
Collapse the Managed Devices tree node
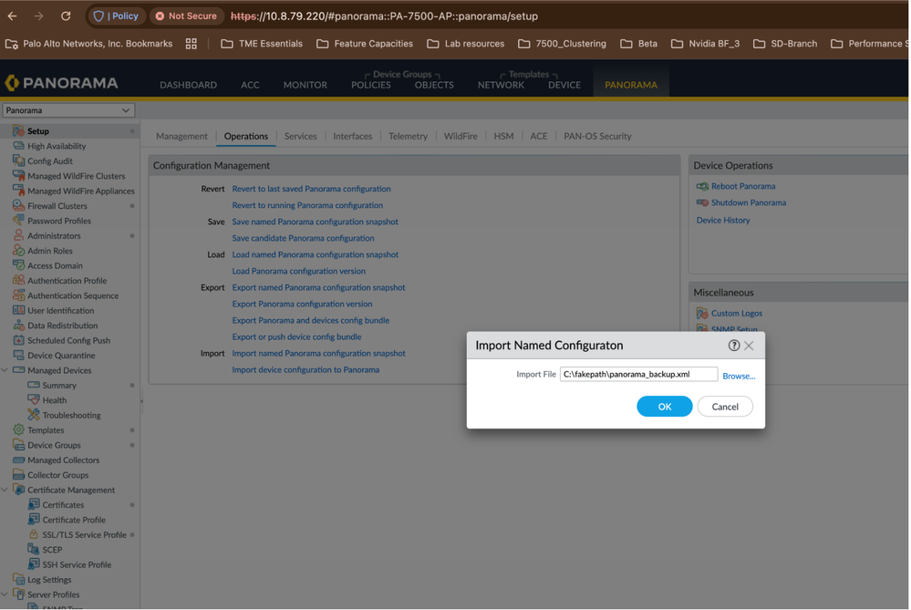(5, 370)
